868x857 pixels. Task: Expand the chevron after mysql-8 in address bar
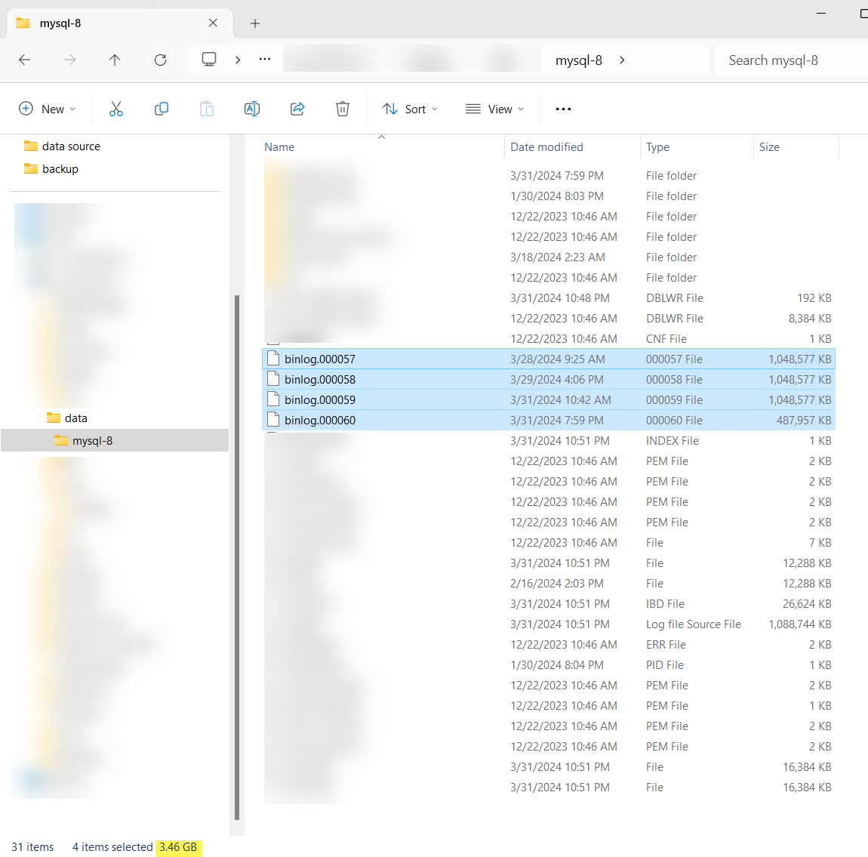click(x=622, y=60)
